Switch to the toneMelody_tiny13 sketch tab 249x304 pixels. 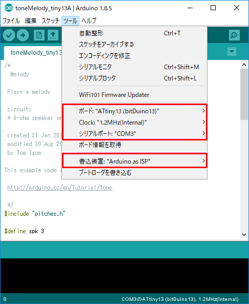pyautogui.click(x=33, y=53)
